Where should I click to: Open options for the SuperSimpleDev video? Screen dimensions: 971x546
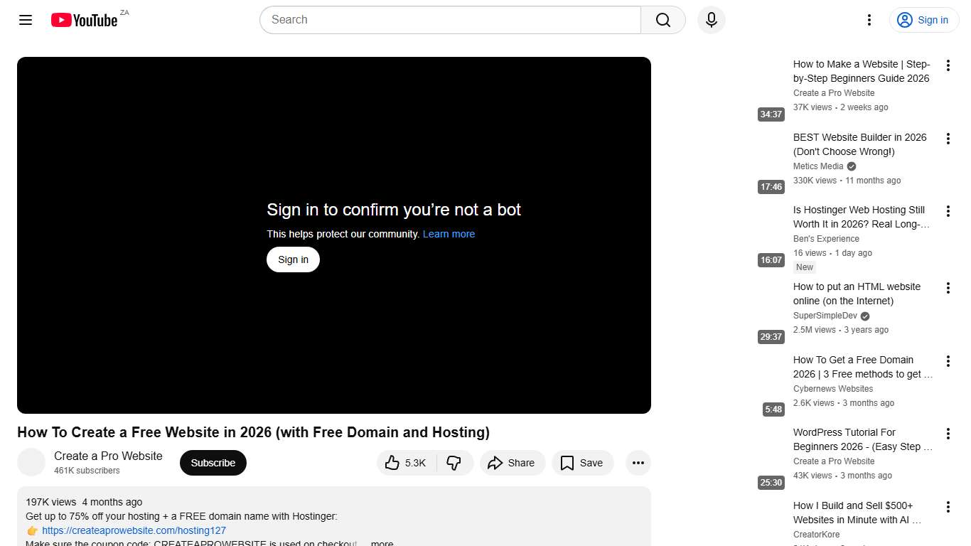948,288
